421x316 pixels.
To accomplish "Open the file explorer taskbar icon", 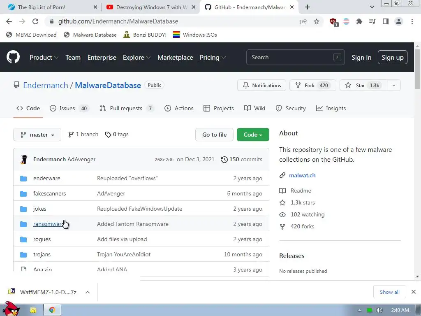I will click(33, 310).
